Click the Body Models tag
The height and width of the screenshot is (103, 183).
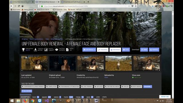136,86
